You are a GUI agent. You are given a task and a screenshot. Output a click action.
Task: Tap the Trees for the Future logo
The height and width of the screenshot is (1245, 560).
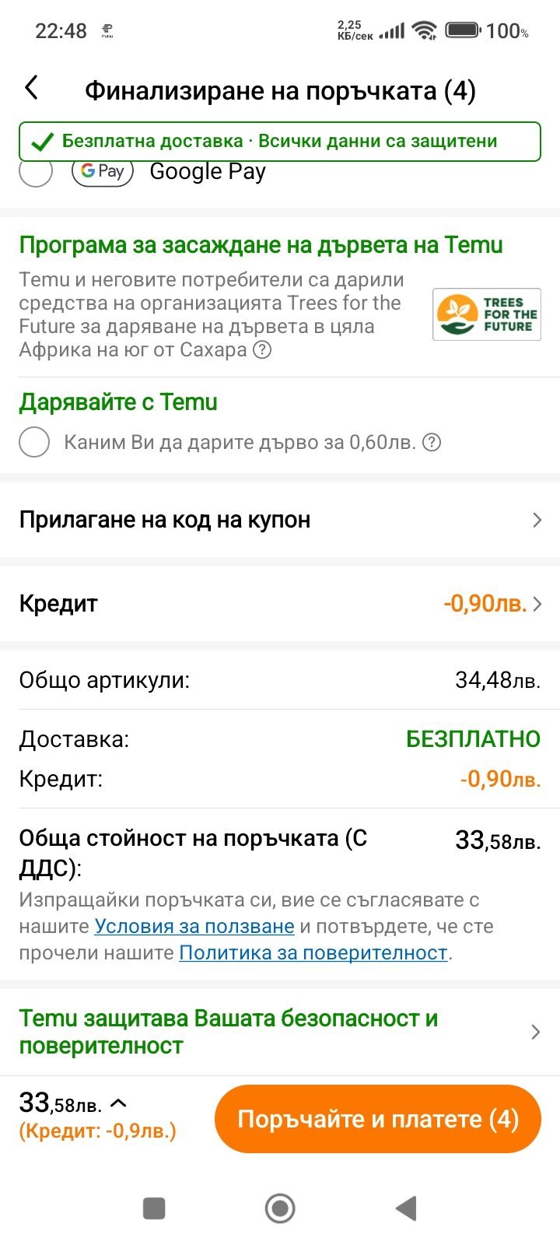(x=486, y=314)
